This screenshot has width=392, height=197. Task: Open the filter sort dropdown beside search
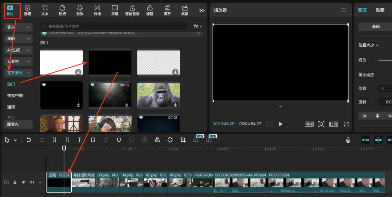(x=197, y=26)
